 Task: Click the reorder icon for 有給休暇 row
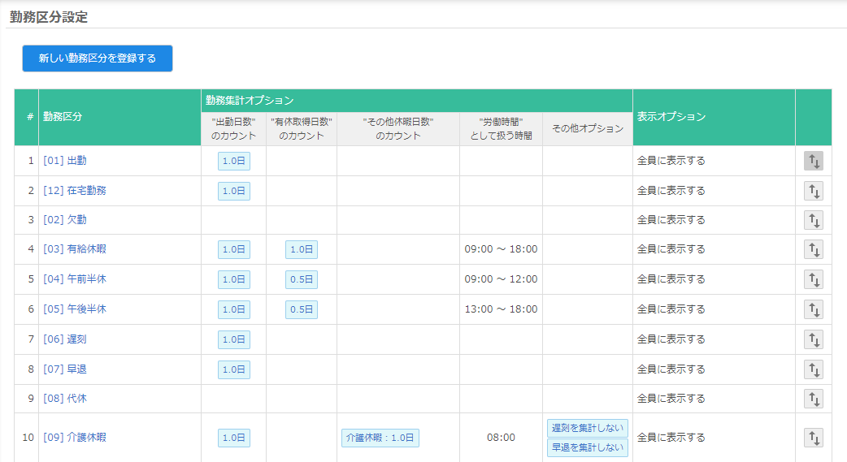[x=813, y=249]
